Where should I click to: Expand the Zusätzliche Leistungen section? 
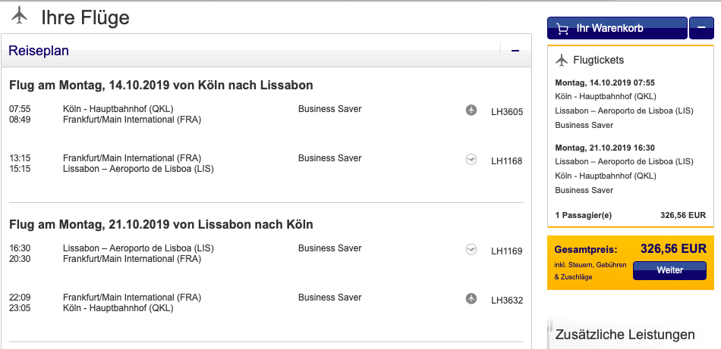625,334
